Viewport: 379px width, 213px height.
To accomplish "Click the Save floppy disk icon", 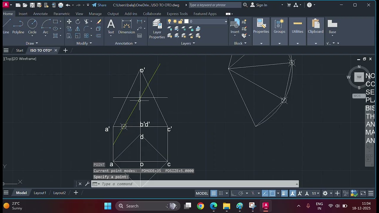I will click(32, 5).
